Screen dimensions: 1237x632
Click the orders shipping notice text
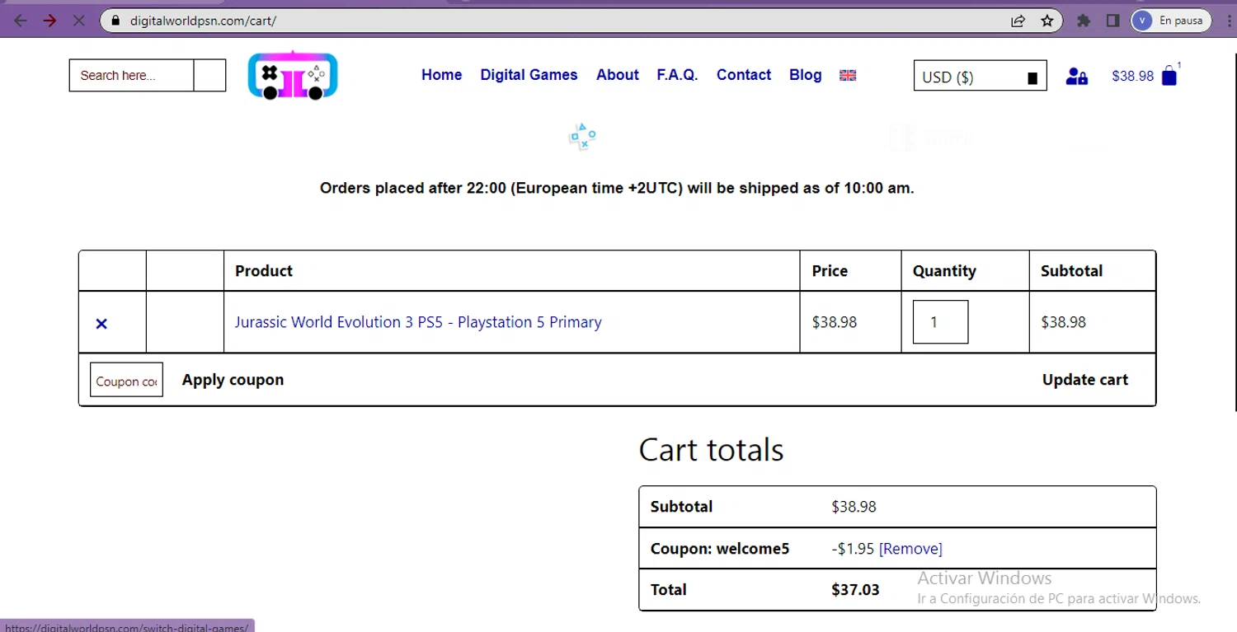click(617, 188)
